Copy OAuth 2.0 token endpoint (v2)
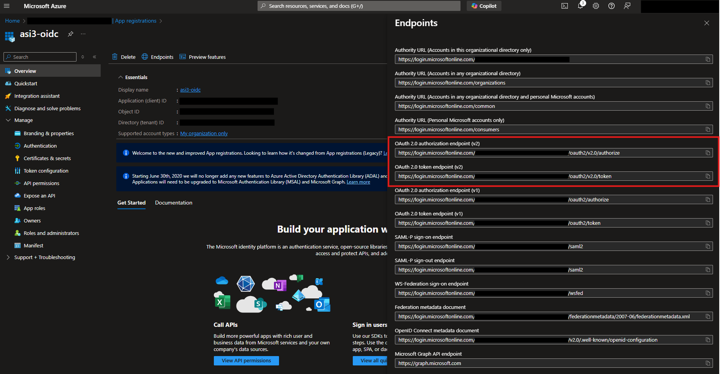 pos(708,176)
